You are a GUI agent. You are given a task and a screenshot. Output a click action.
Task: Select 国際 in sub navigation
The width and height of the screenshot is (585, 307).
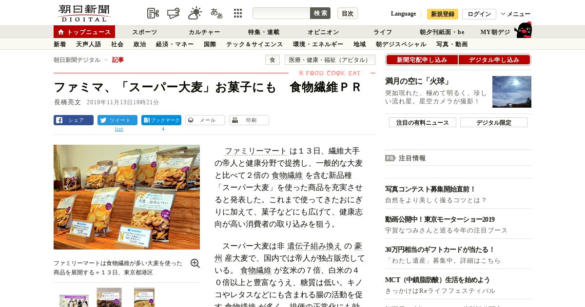pyautogui.click(x=210, y=44)
